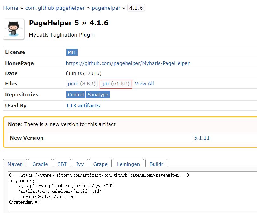The height and width of the screenshot is (213, 257).
Task: Open the Central repository tag
Action: click(76, 95)
